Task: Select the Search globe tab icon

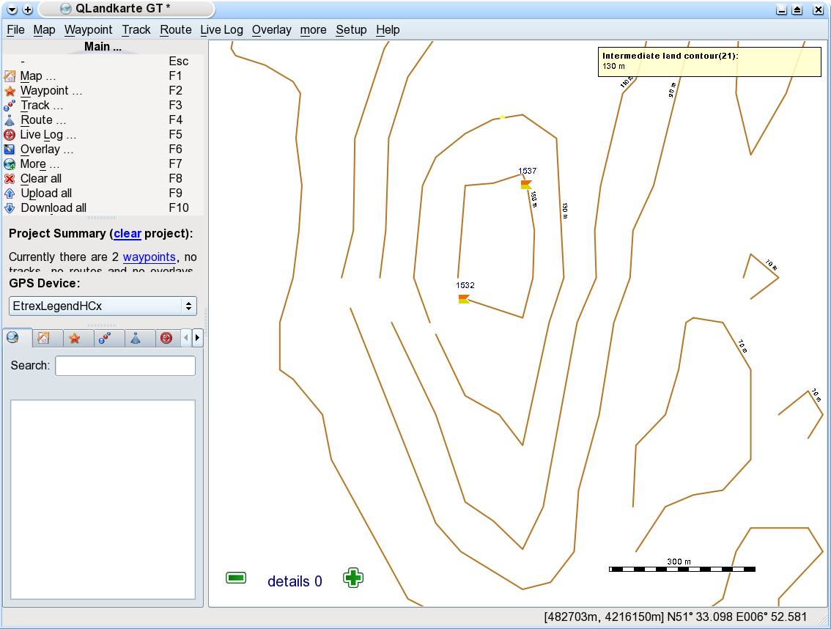Action: pos(13,338)
